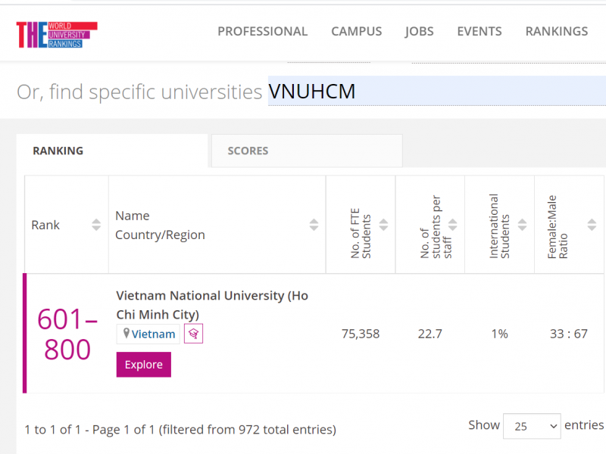Click the location pin icon beside Vietnam

[127, 334]
